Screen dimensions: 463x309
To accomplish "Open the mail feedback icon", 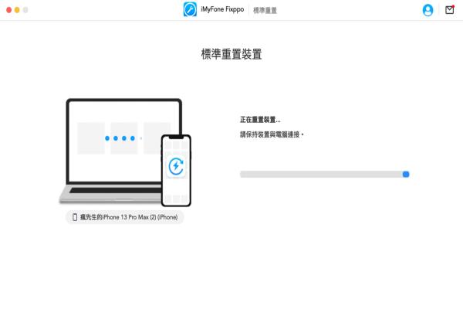I will [450, 10].
